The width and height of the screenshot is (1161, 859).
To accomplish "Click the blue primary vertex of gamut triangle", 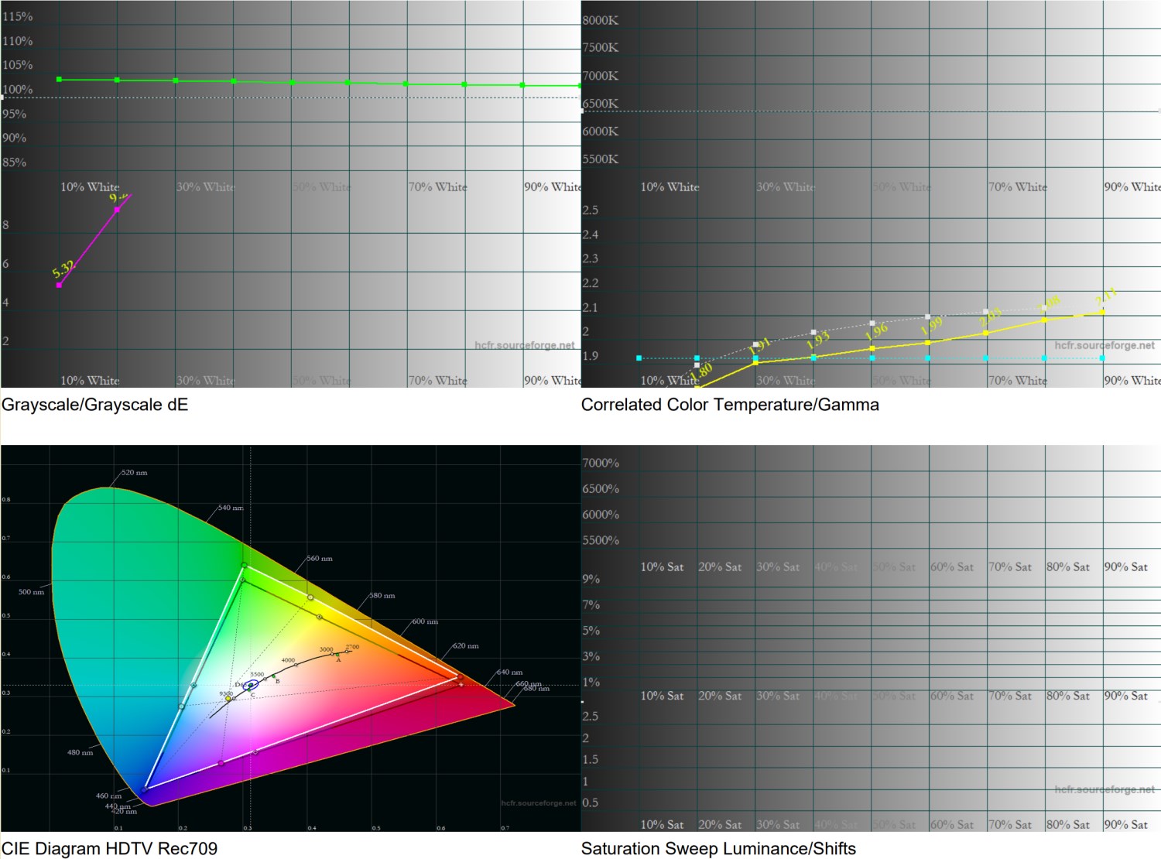I will click(144, 789).
